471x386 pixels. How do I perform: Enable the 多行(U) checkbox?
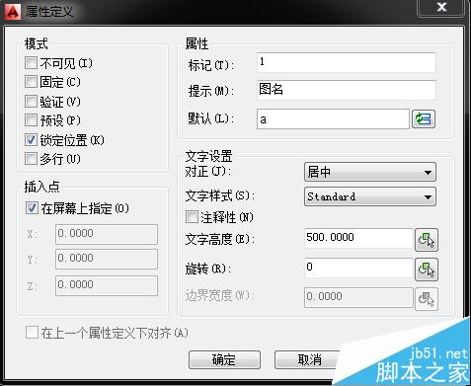31,159
